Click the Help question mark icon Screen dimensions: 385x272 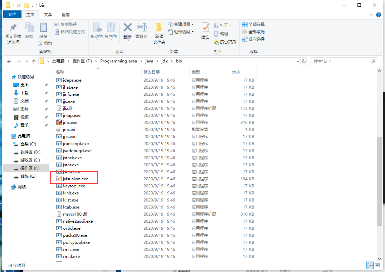(379, 15)
